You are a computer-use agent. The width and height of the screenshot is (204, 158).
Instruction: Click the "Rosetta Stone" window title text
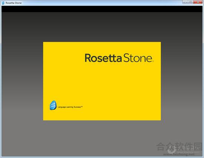[13, 3]
